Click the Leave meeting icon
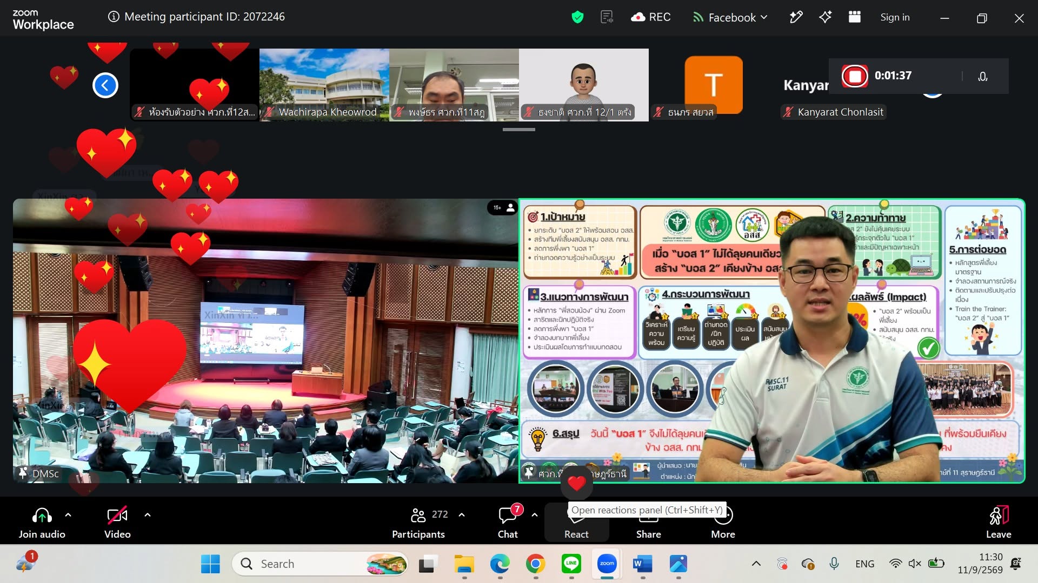The image size is (1038, 583). [999, 522]
